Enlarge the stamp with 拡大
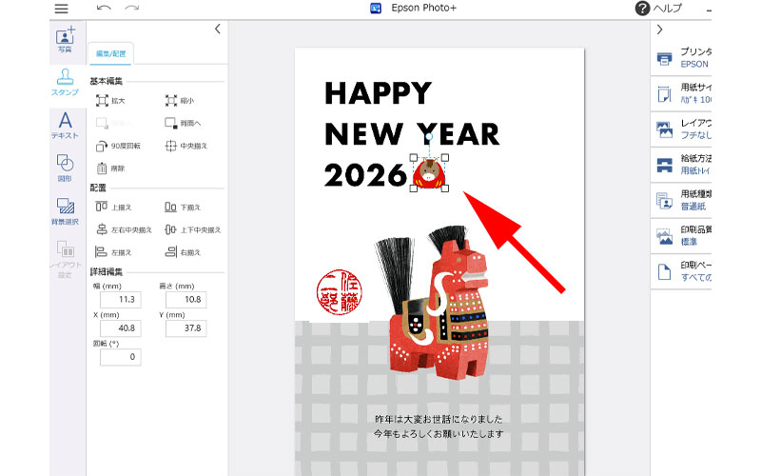Viewport: 761px width, 476px height. pos(110,101)
